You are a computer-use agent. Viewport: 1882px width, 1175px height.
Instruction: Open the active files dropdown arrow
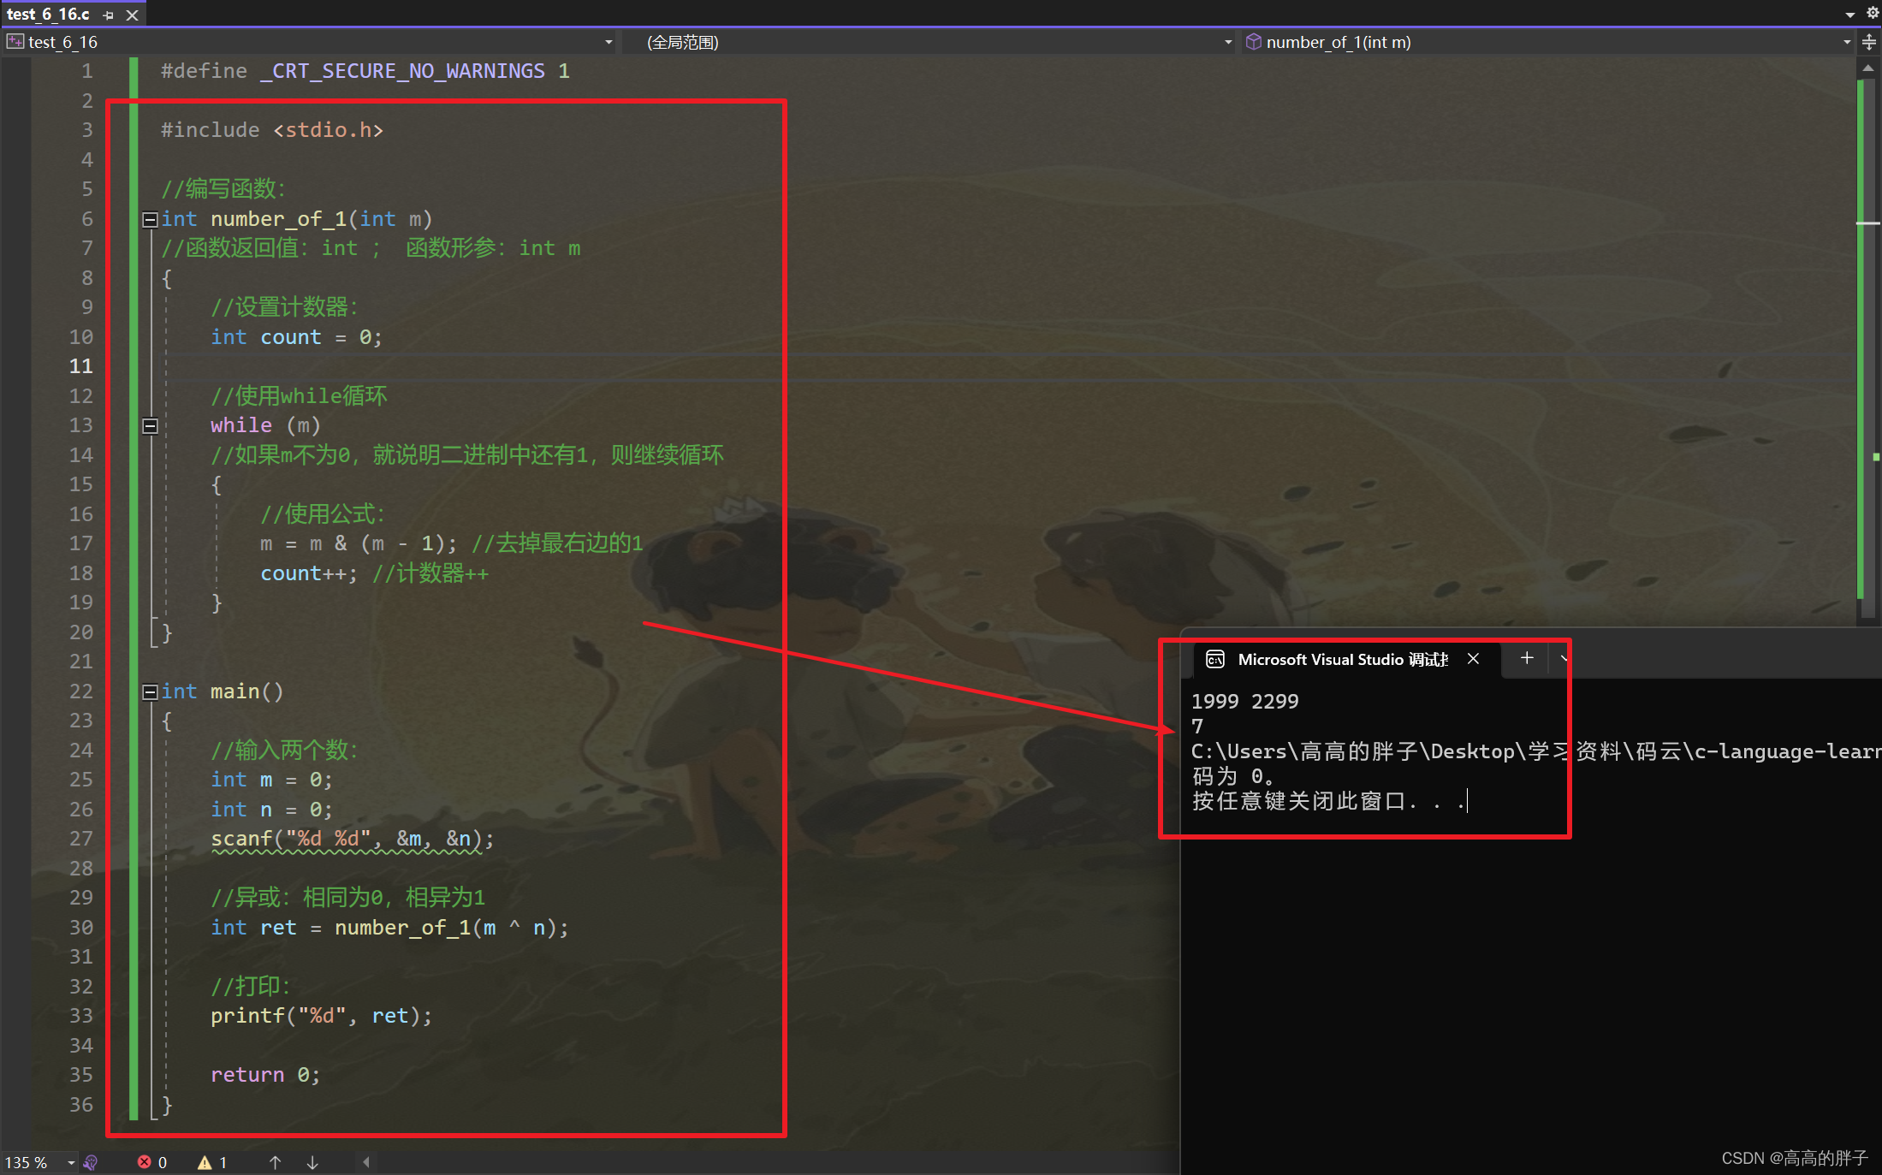point(1849,15)
